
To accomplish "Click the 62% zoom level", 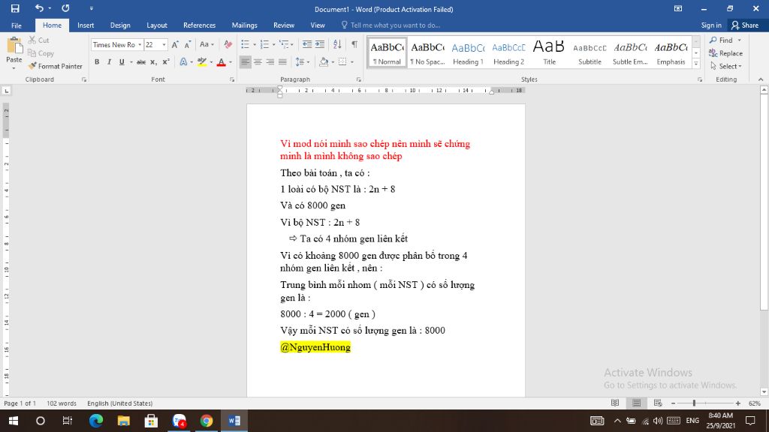I will 754,403.
